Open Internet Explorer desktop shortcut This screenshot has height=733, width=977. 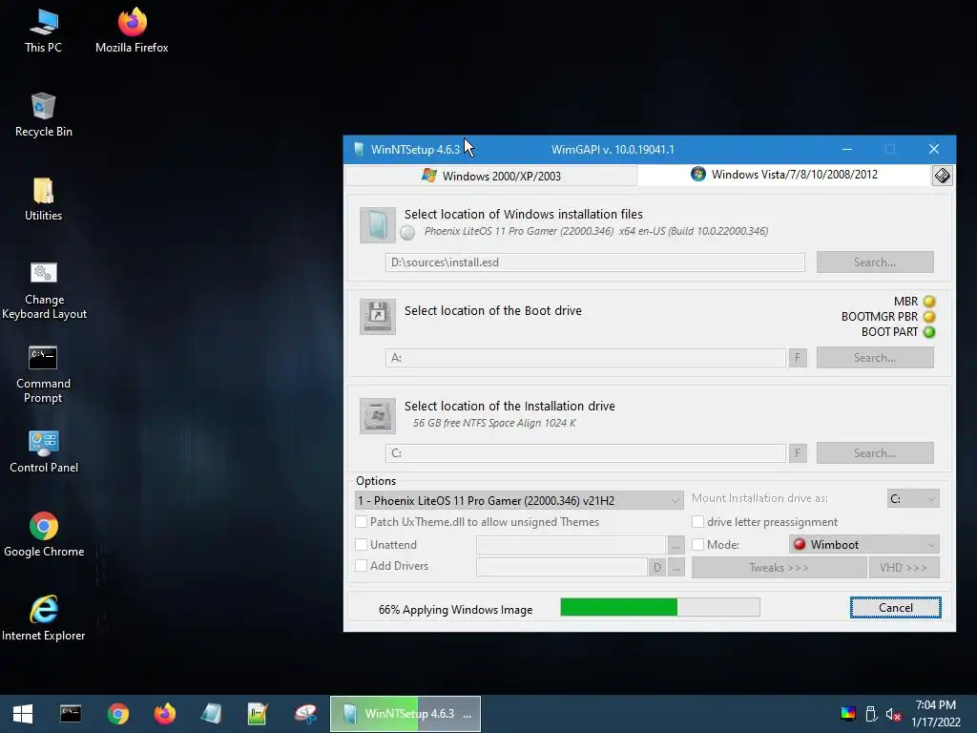(x=44, y=618)
